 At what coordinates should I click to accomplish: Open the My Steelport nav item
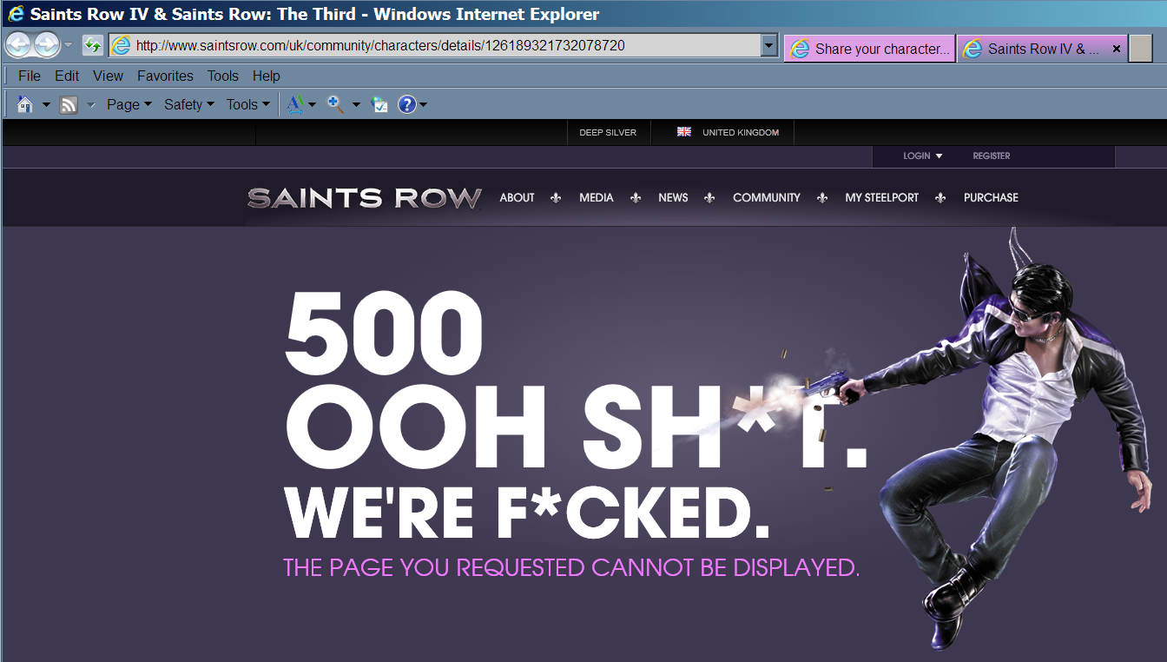point(881,198)
